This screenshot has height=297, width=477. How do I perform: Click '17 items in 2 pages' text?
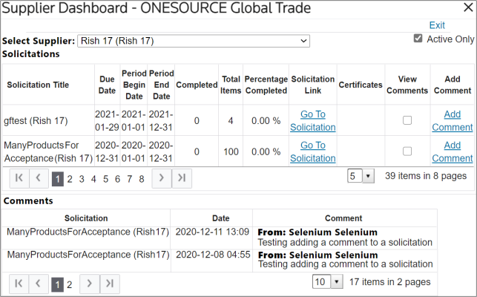point(390,281)
